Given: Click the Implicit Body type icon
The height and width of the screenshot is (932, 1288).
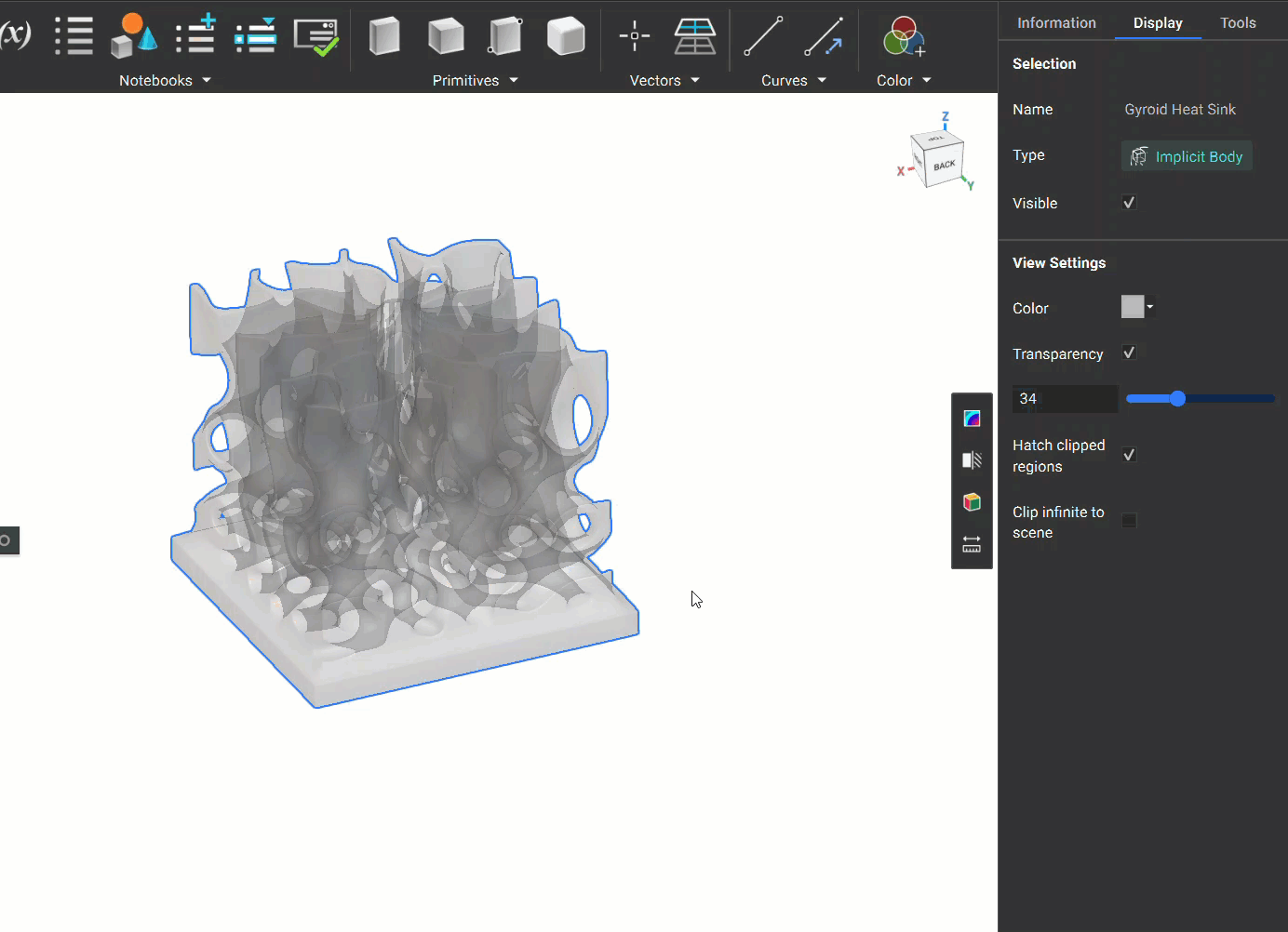Looking at the screenshot, I should click(x=1138, y=156).
